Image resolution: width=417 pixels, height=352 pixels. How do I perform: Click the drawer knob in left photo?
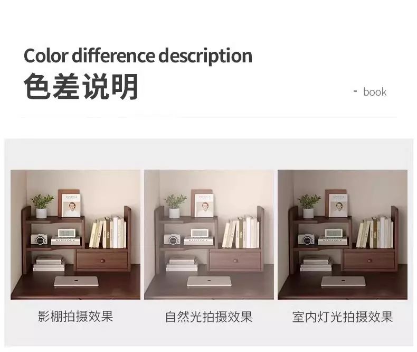(x=102, y=260)
